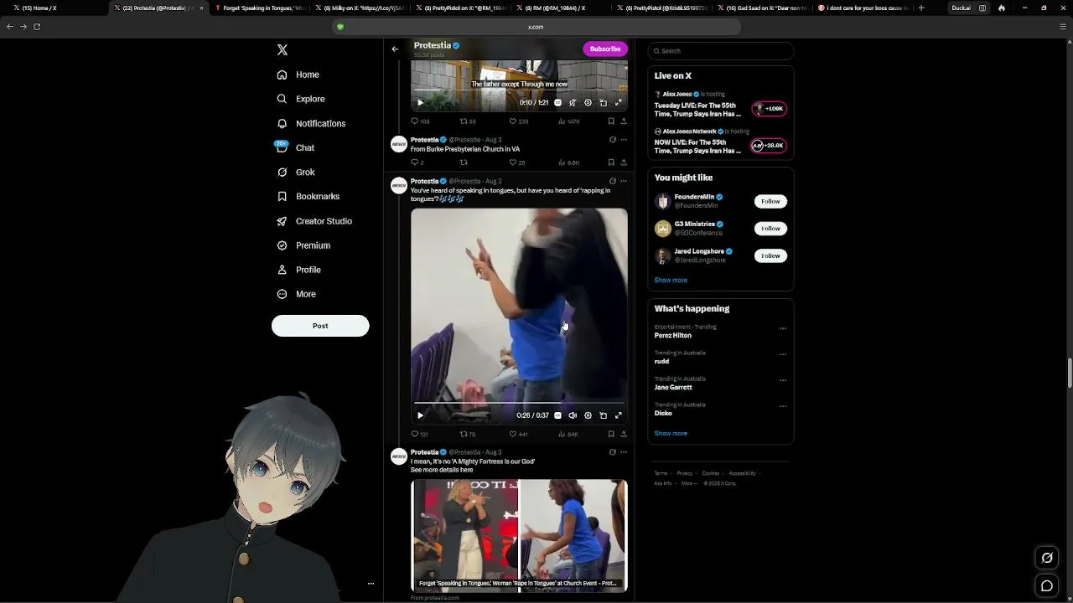The height and width of the screenshot is (603, 1073).
Task: Toggle captions on the 1:21 video
Action: tap(557, 103)
